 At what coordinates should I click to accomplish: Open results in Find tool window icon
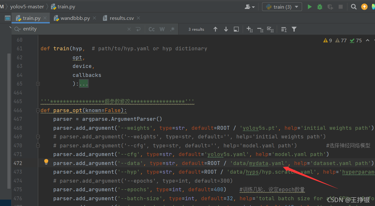236,29
